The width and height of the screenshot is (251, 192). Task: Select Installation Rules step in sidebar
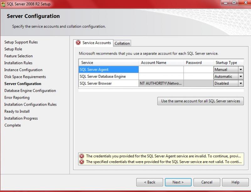coord(18,63)
